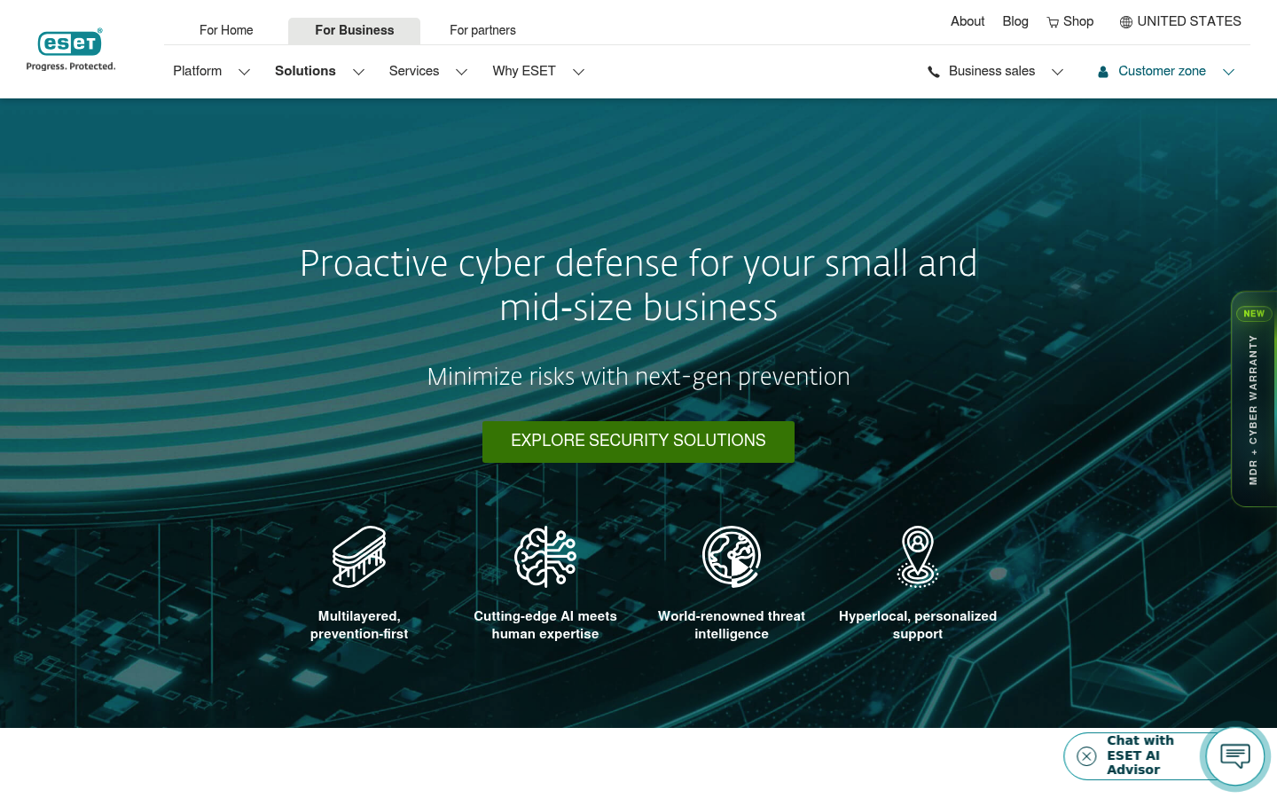Open the Customer zone link
The width and height of the screenshot is (1277, 798).
[x=1162, y=71]
